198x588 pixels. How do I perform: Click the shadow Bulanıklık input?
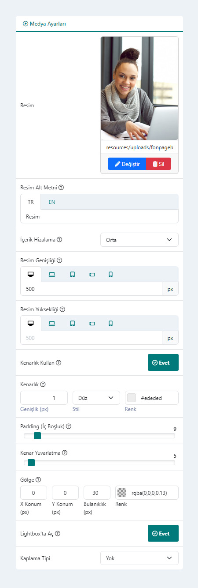click(97, 493)
